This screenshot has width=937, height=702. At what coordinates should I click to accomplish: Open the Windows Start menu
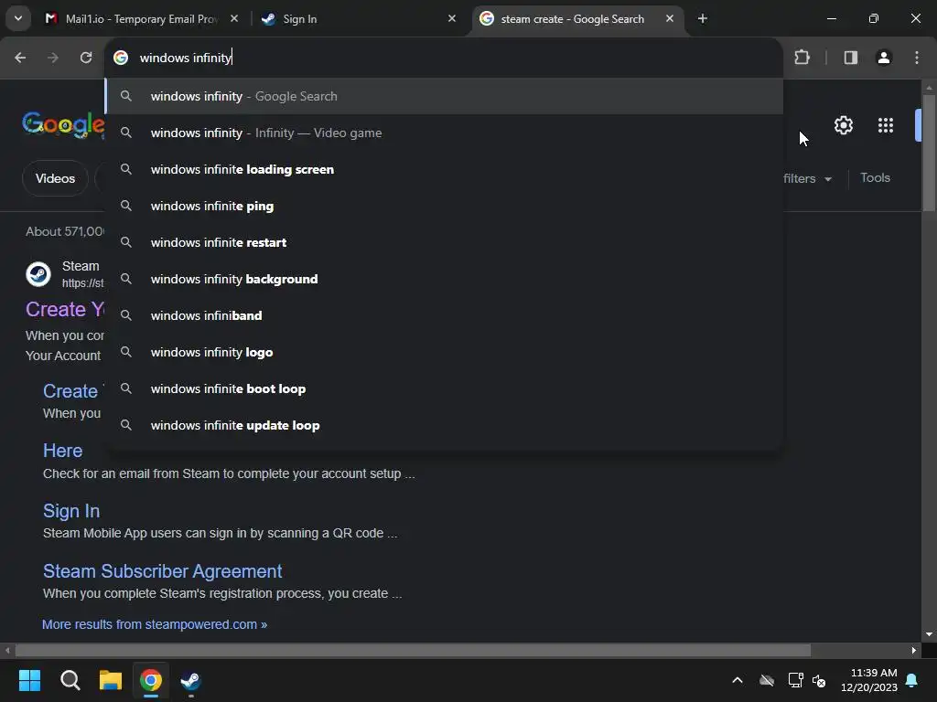pos(29,680)
